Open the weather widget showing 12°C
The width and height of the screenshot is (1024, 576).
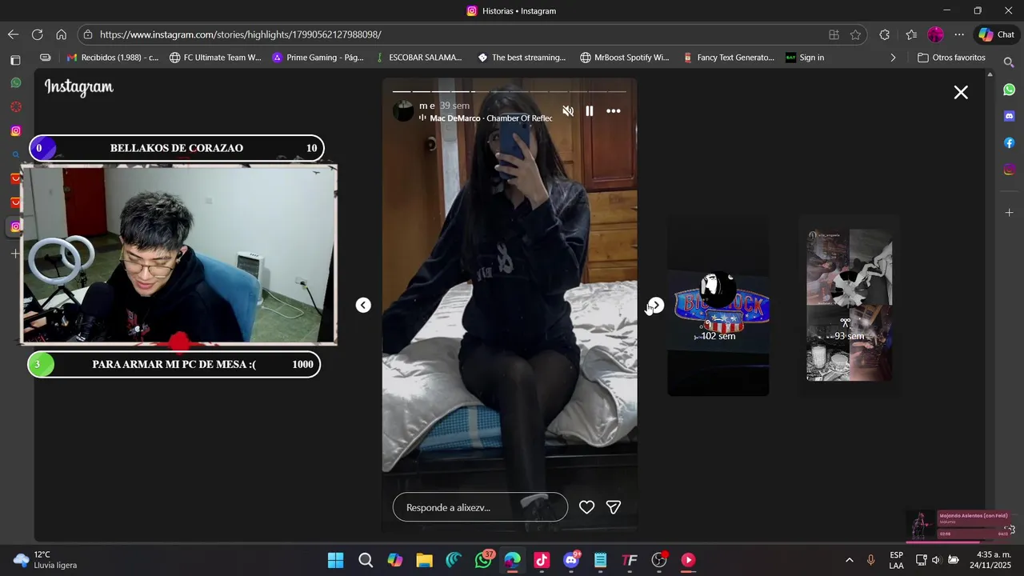(x=45, y=560)
